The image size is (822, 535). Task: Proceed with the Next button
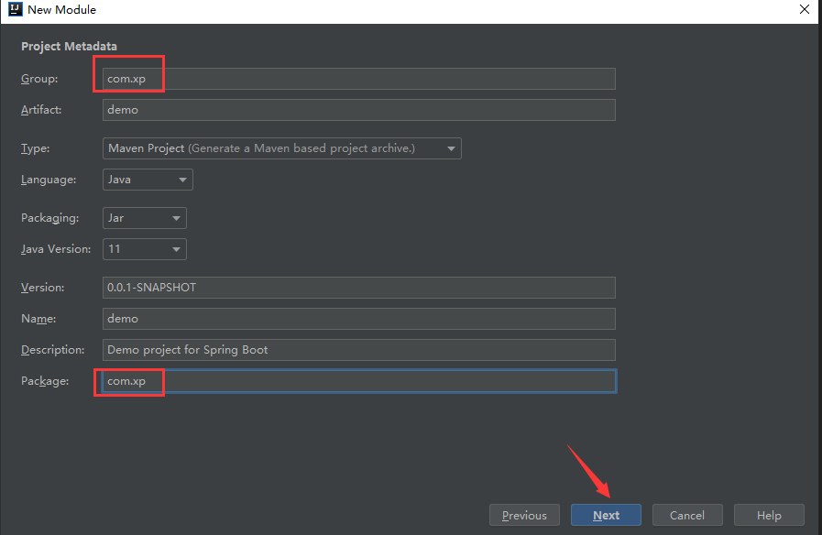(x=606, y=515)
